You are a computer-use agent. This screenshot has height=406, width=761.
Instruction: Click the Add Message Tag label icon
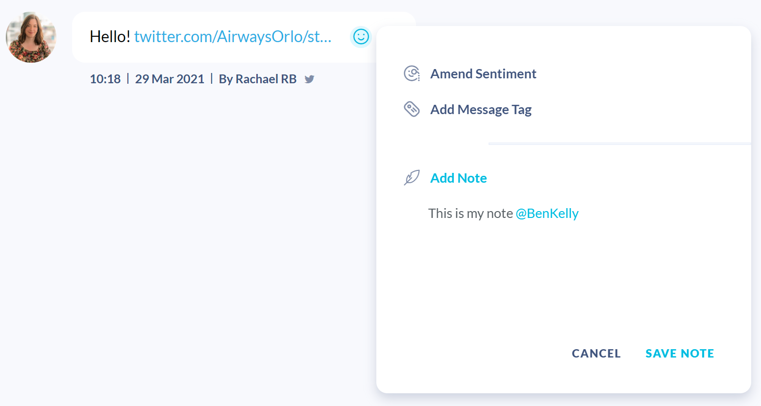(412, 109)
